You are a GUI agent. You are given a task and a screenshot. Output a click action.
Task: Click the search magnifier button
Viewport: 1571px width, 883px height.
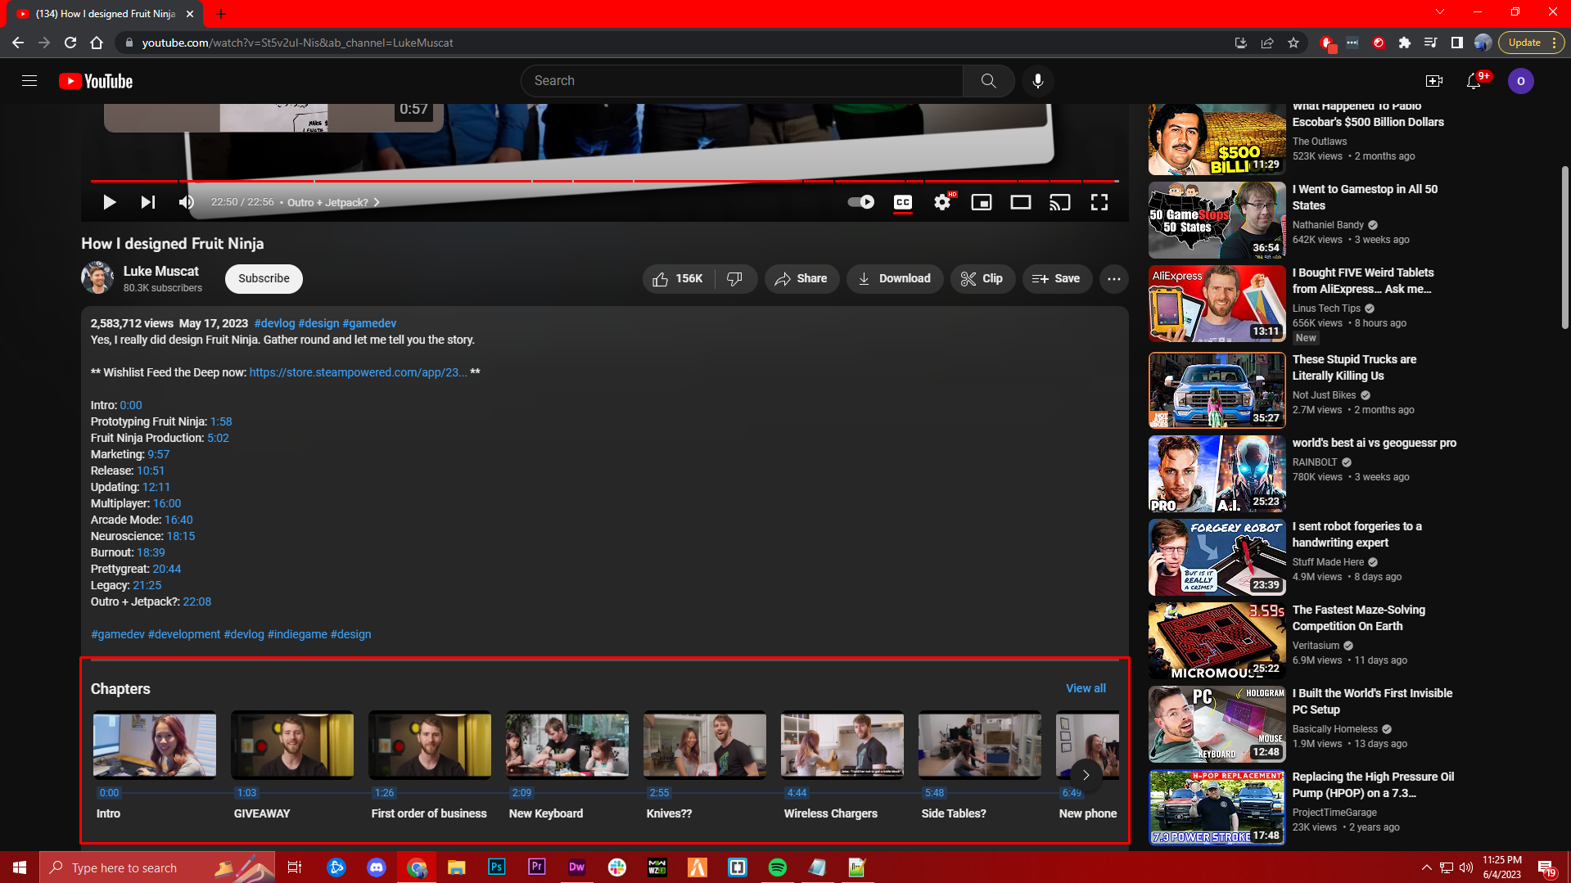(988, 81)
